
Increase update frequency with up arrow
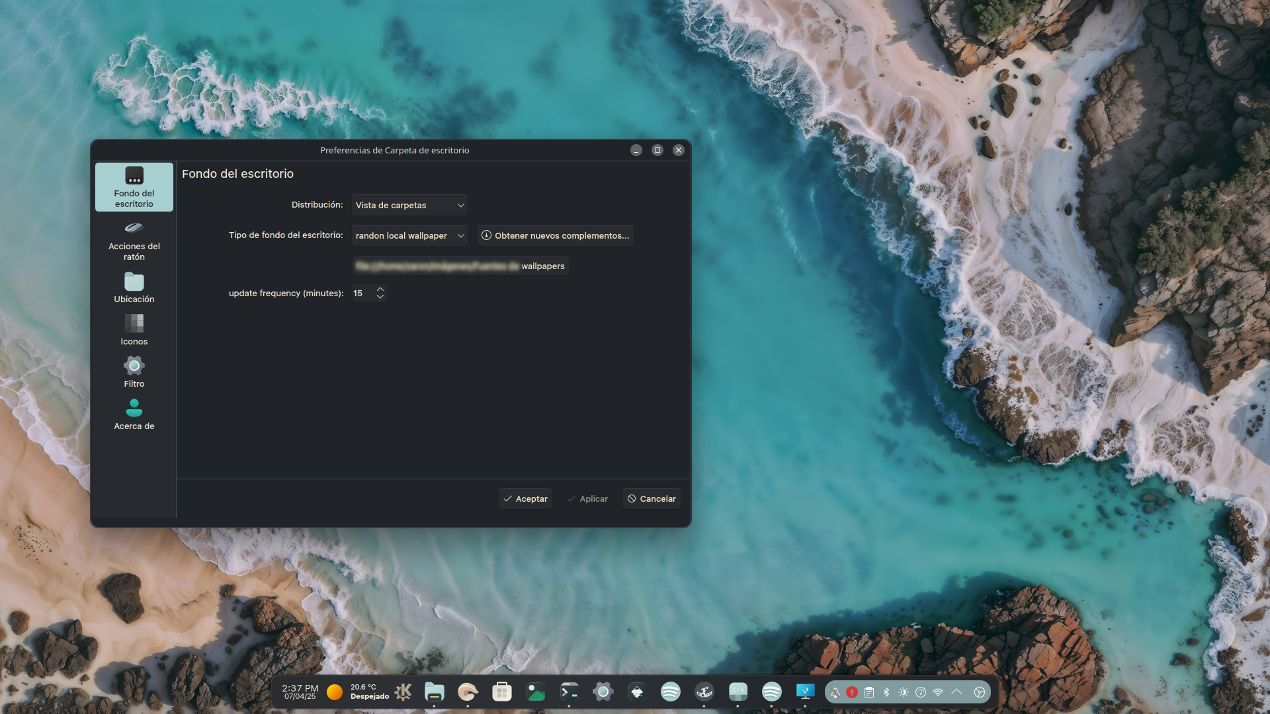[x=380, y=289]
